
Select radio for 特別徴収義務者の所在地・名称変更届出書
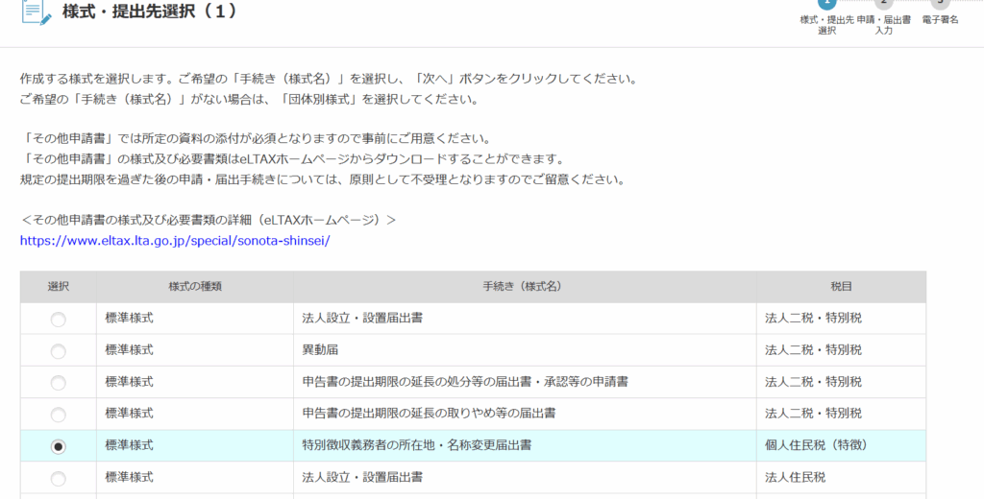point(59,446)
